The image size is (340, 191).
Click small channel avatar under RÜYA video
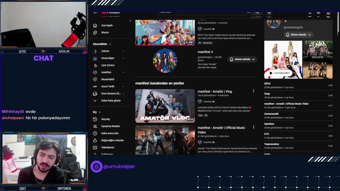point(200,29)
